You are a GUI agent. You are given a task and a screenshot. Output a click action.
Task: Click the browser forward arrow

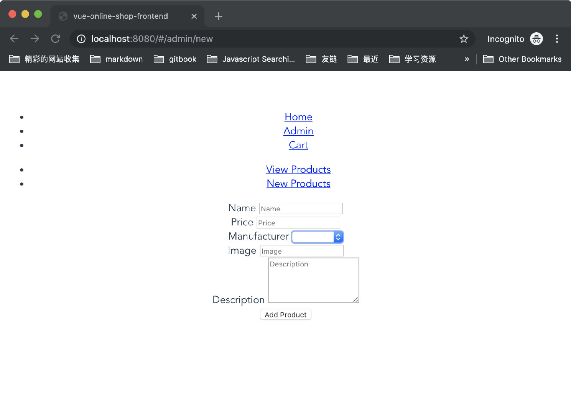(35, 39)
